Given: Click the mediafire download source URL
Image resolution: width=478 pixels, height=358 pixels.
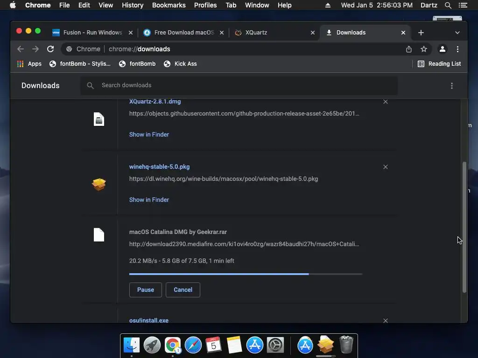Looking at the screenshot, I should coord(244,244).
